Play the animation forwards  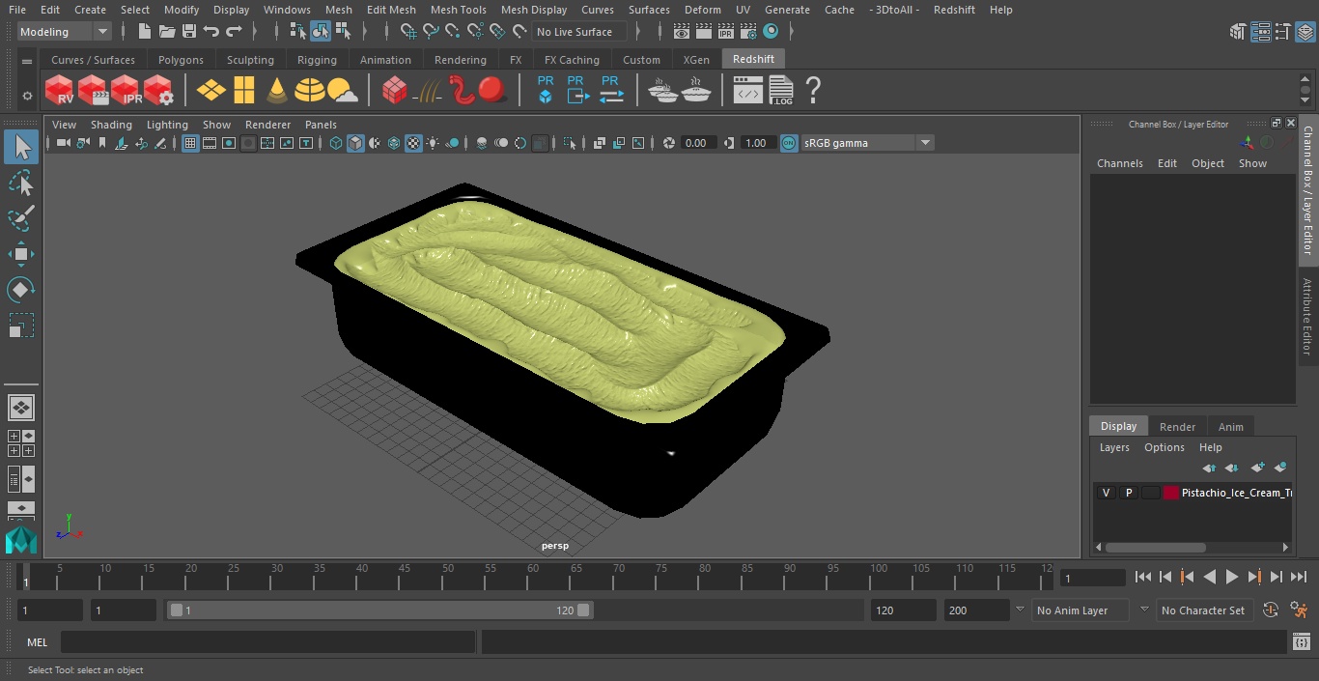[x=1232, y=577]
